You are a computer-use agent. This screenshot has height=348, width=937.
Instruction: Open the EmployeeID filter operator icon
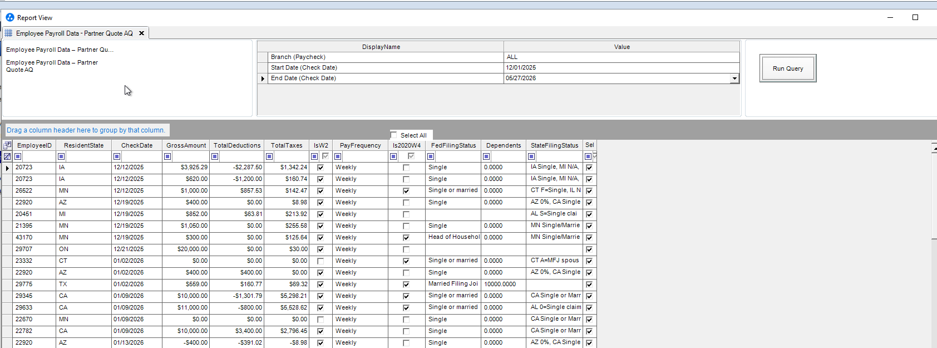pyautogui.click(x=18, y=156)
